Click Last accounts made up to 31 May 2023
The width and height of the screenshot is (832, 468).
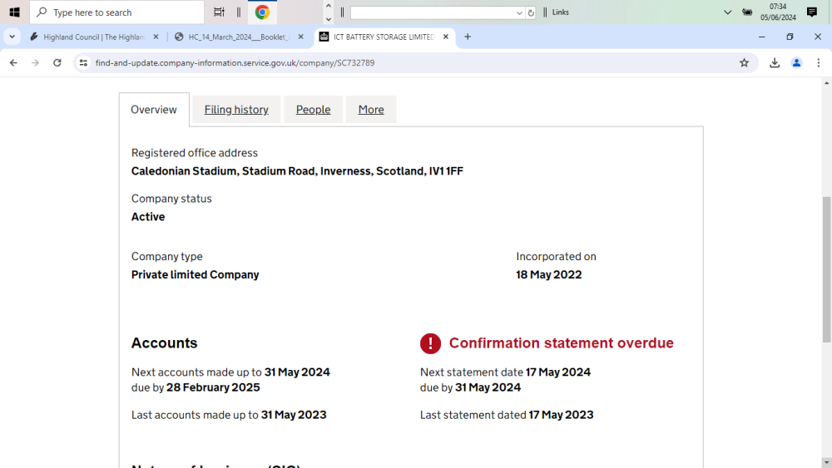(229, 415)
